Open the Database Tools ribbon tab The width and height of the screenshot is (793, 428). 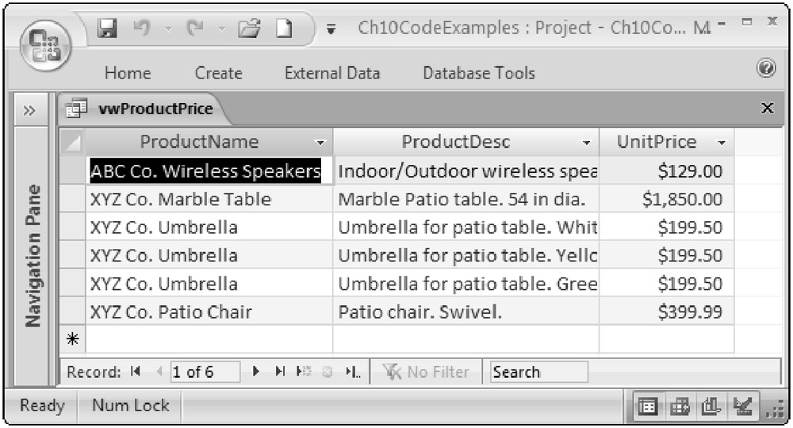coord(478,73)
